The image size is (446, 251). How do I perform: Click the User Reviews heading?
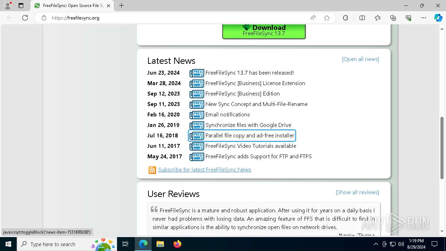(x=173, y=194)
